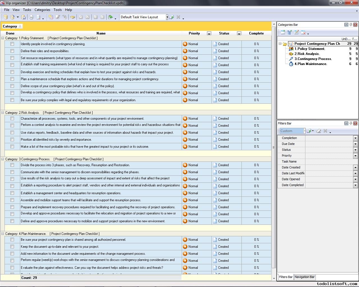Click the New Database icon in the toolbar
359x287 pixels.
[6, 17]
